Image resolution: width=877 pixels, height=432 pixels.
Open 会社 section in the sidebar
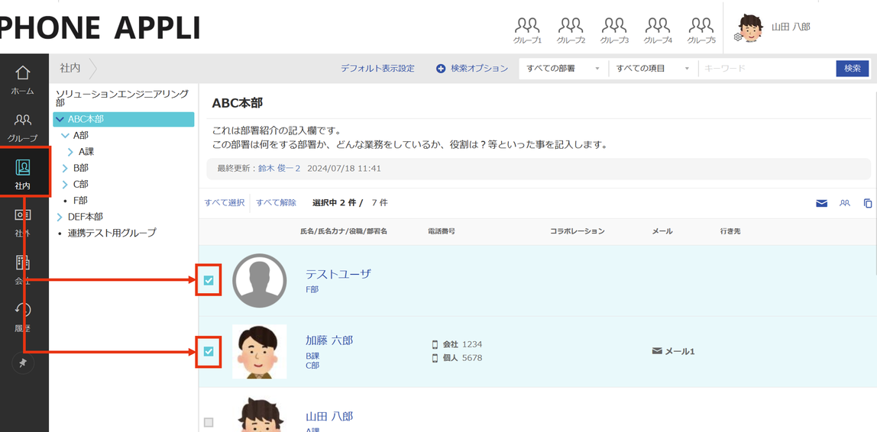pos(23,270)
